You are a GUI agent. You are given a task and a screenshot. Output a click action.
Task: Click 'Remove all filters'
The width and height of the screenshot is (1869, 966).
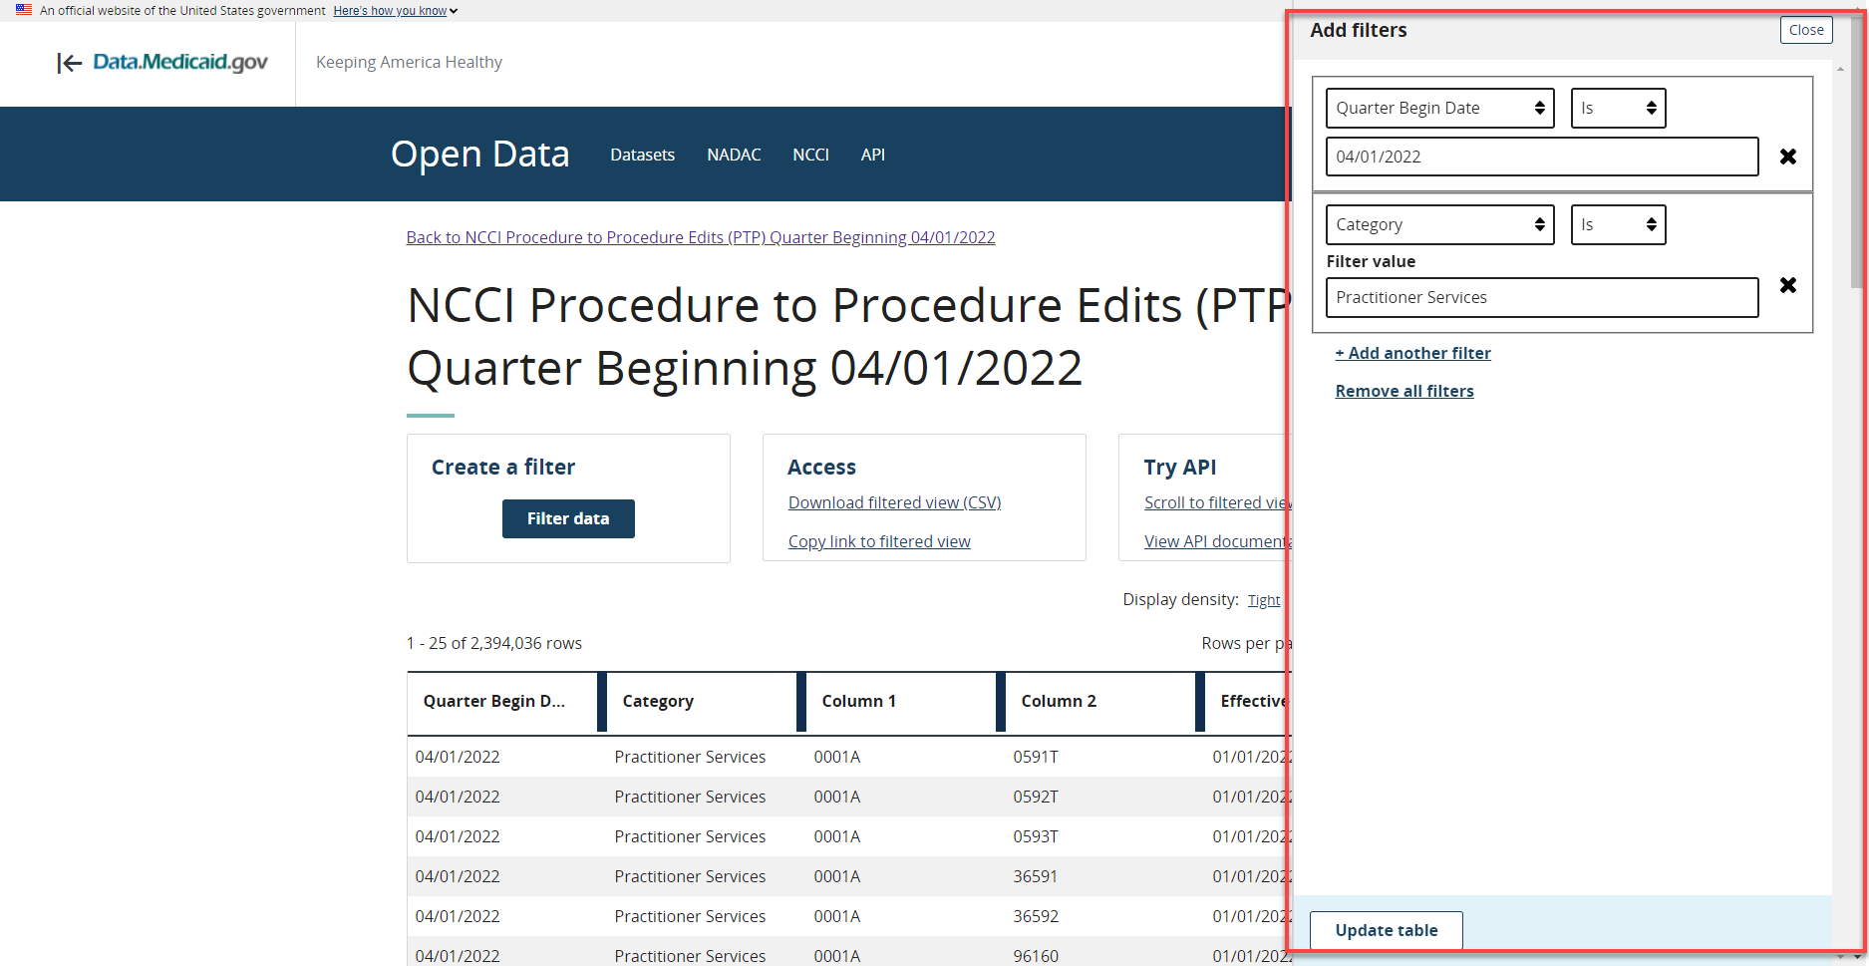1404,390
